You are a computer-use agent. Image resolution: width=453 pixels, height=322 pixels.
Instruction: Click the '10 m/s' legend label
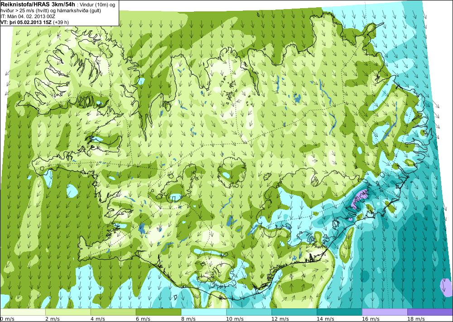pyautogui.click(x=235, y=319)
